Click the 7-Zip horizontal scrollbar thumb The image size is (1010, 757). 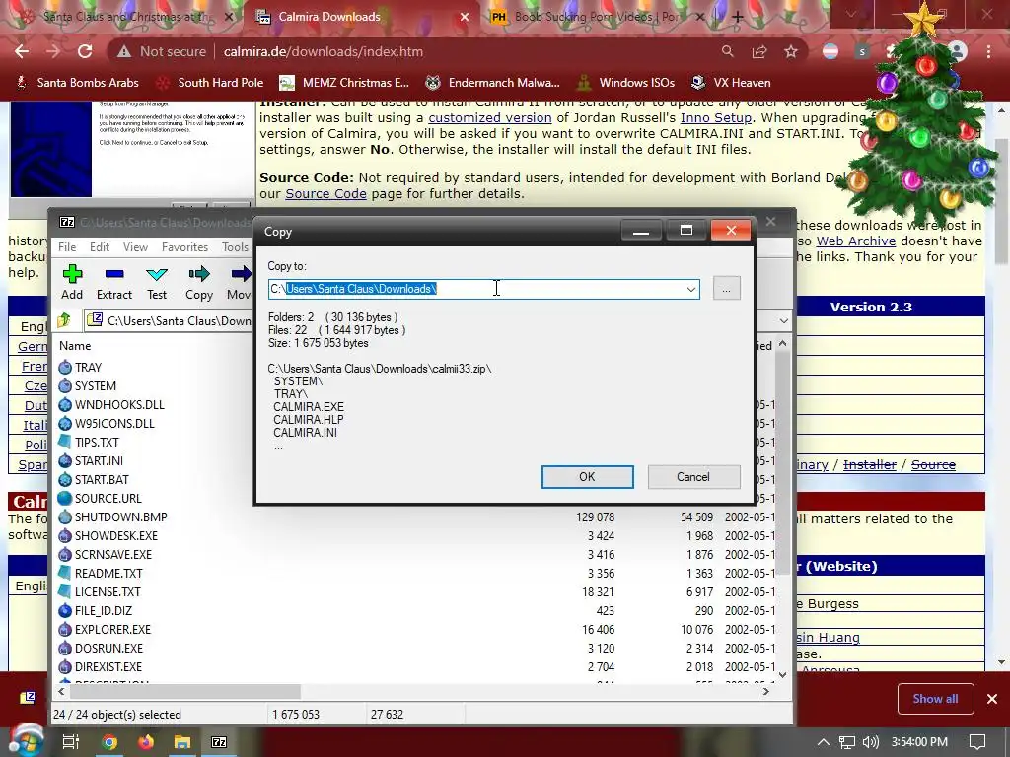[184, 691]
